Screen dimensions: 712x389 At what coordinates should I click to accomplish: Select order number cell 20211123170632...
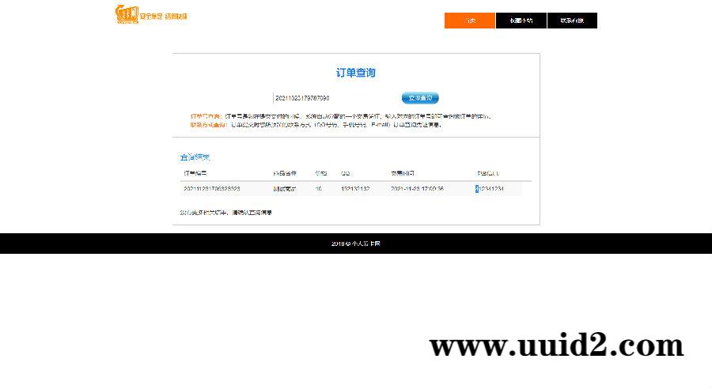[211, 189]
